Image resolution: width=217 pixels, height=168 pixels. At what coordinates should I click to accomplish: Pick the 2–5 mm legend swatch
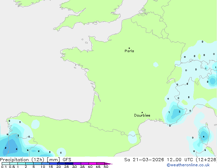click(x=29, y=164)
